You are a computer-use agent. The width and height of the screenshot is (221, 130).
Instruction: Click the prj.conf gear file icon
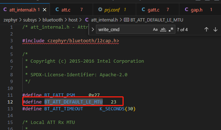coord(100,10)
